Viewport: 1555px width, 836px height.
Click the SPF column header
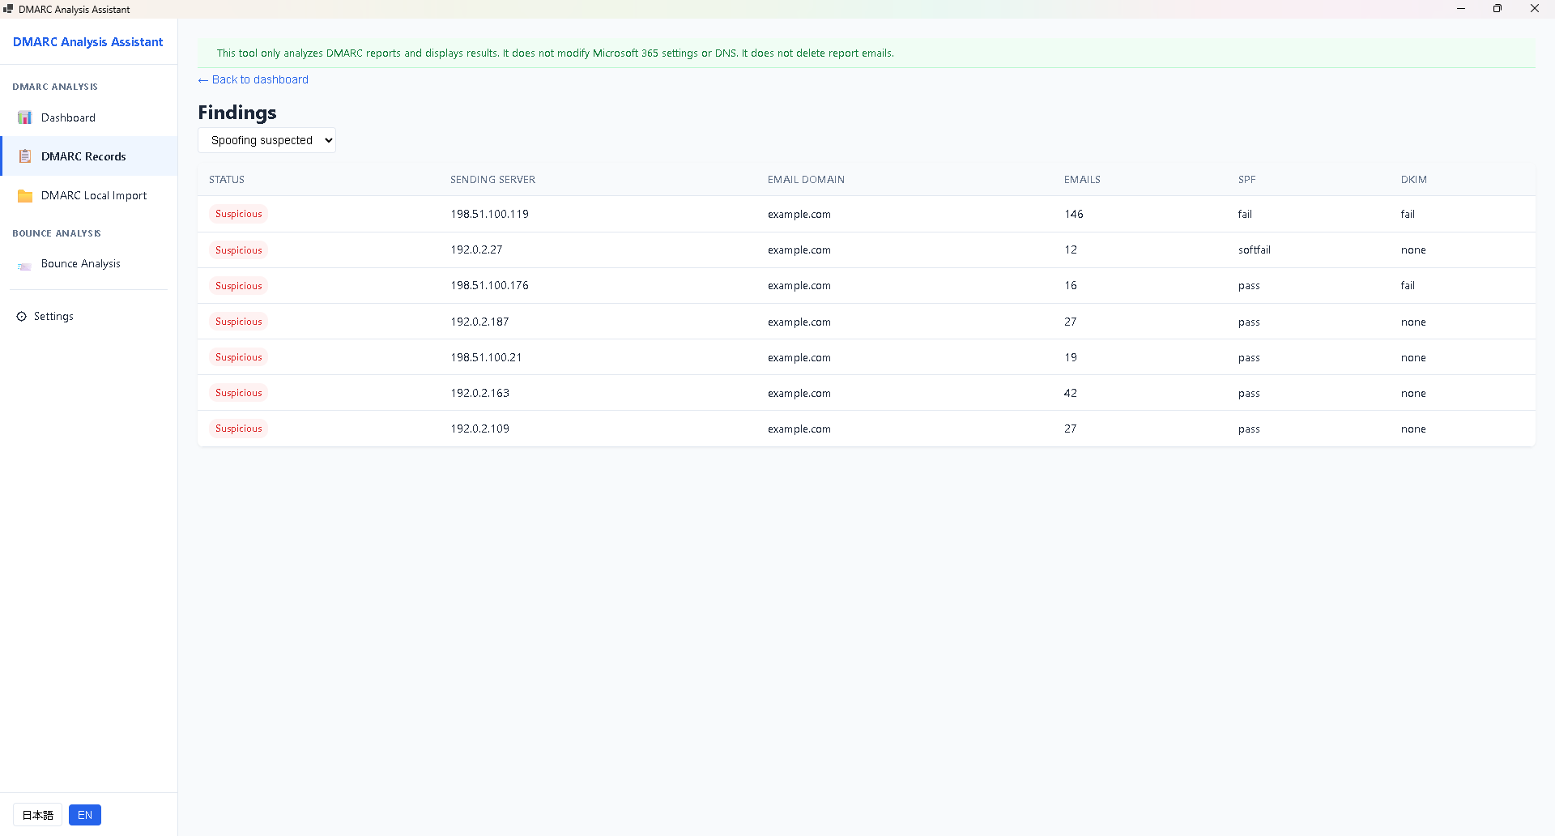click(1246, 180)
